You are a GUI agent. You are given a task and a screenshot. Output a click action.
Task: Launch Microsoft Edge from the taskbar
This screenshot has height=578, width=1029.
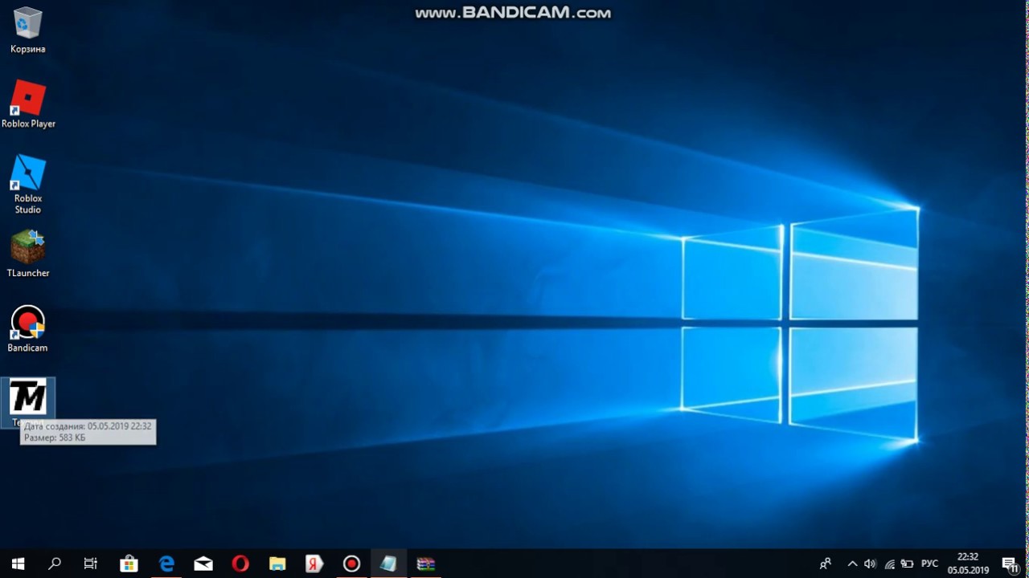pyautogui.click(x=166, y=564)
